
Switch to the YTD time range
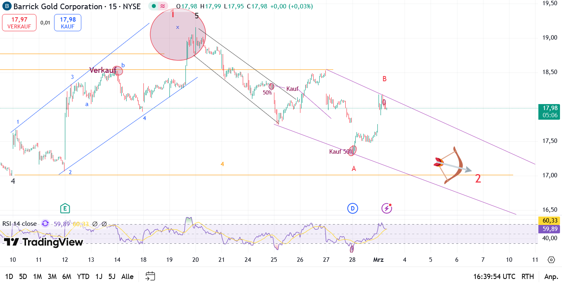83,276
